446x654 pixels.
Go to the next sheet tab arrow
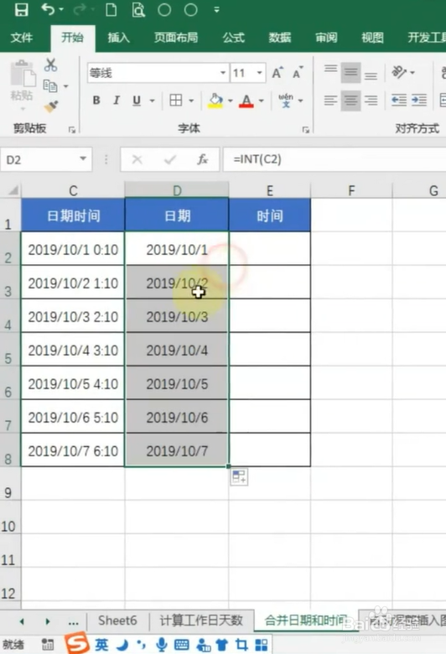tap(48, 621)
